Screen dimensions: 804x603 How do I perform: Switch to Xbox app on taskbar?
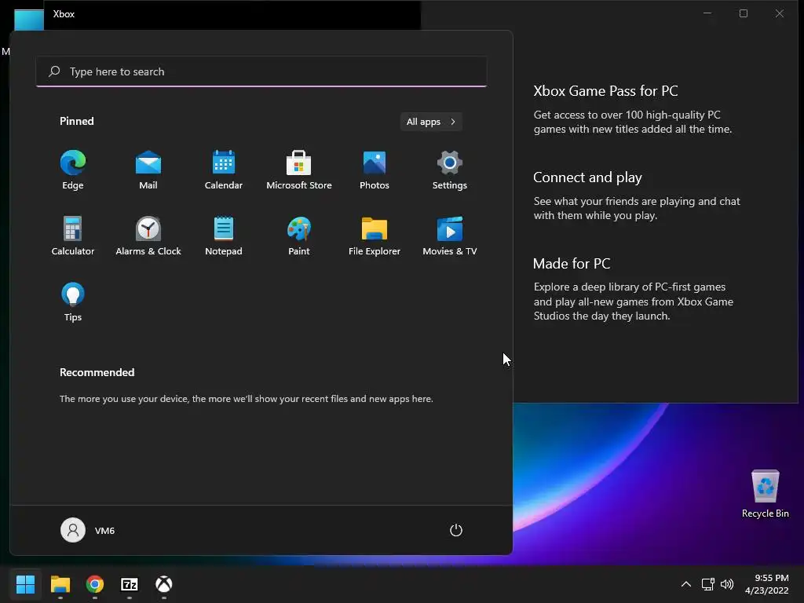coord(164,584)
